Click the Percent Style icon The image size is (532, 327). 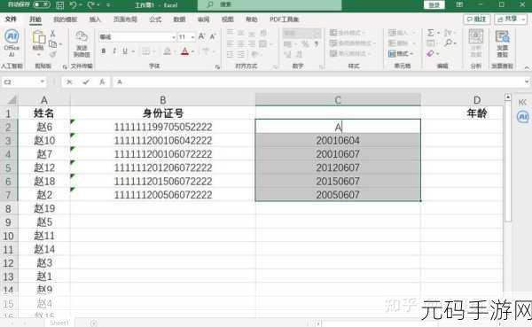click(305, 44)
